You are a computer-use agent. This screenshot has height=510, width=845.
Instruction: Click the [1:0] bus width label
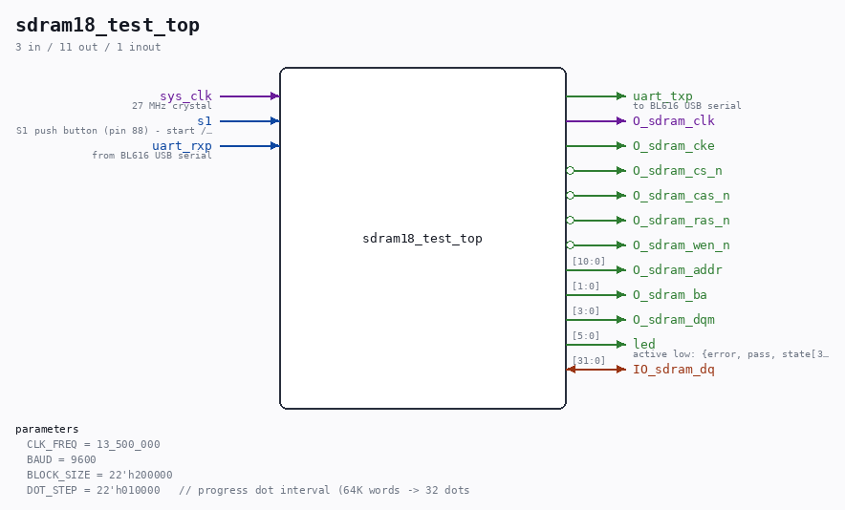pyautogui.click(x=586, y=286)
